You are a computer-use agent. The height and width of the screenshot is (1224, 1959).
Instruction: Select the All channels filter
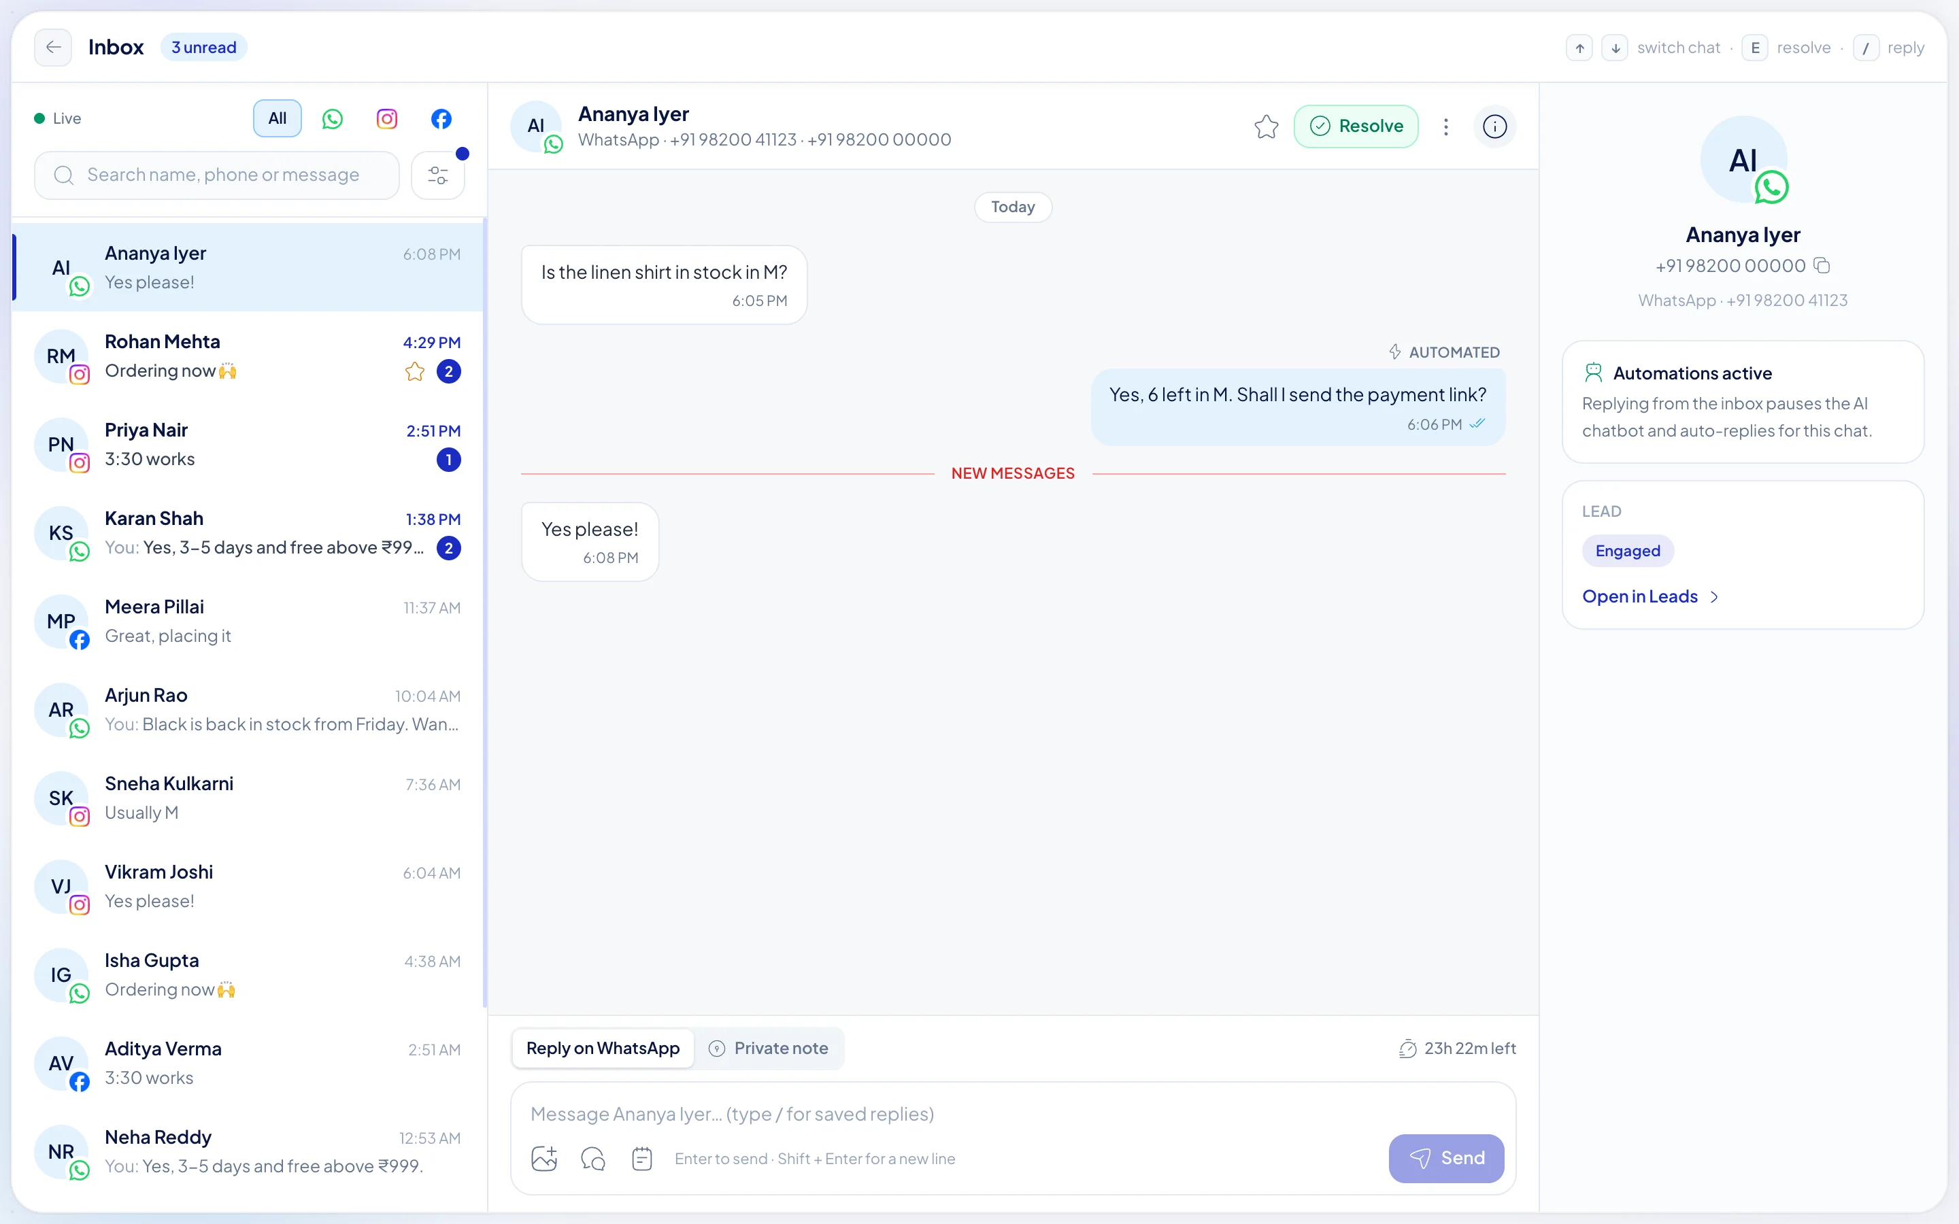tap(278, 119)
